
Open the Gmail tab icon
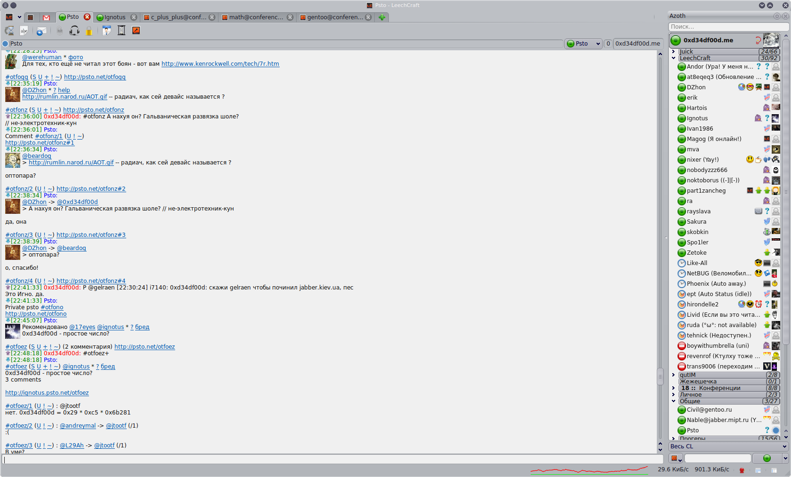[x=46, y=17]
